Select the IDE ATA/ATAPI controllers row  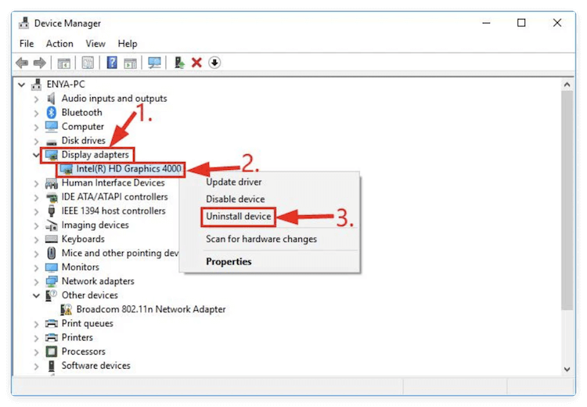click(x=114, y=197)
